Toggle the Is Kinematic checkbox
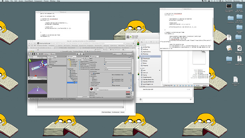 click(x=105, y=66)
